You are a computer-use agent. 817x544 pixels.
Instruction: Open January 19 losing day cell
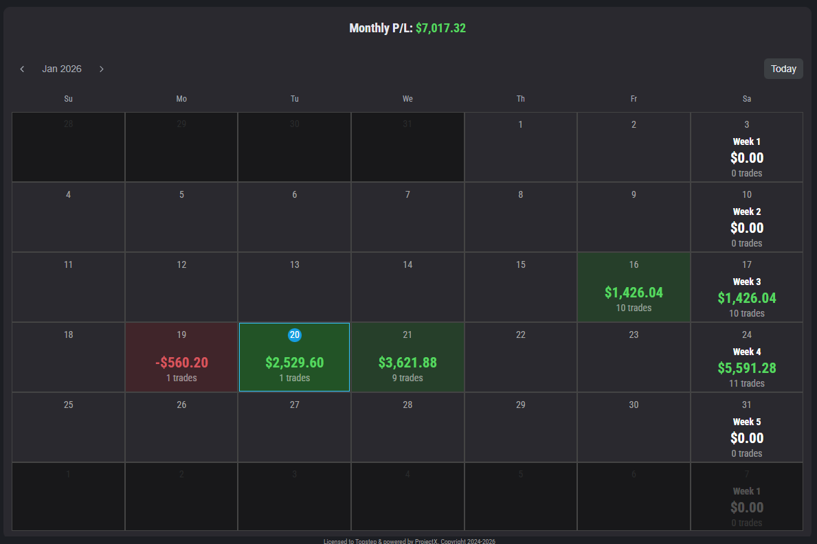click(x=181, y=357)
